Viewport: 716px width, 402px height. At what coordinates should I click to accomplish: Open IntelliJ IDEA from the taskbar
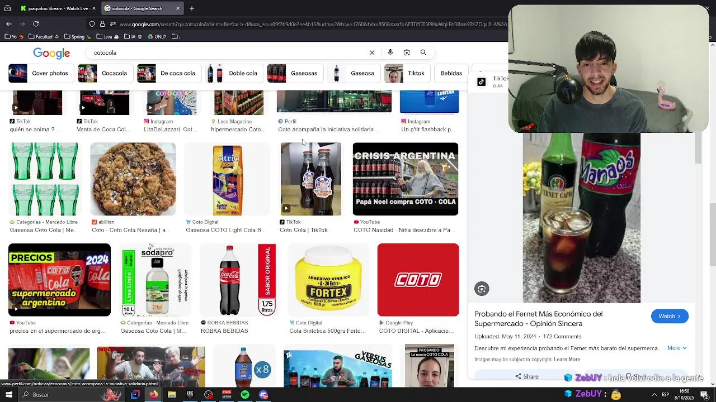[135, 395]
